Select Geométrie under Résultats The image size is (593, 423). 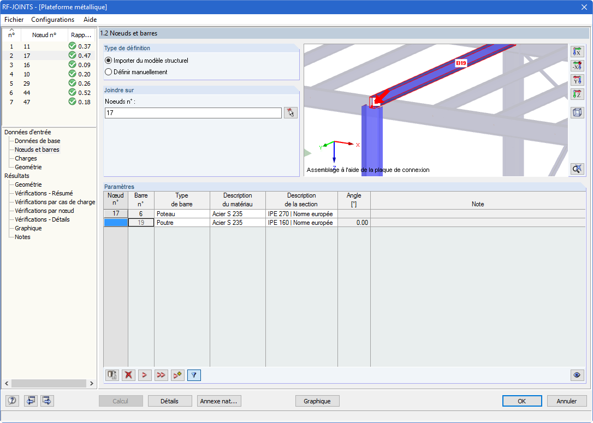point(28,184)
